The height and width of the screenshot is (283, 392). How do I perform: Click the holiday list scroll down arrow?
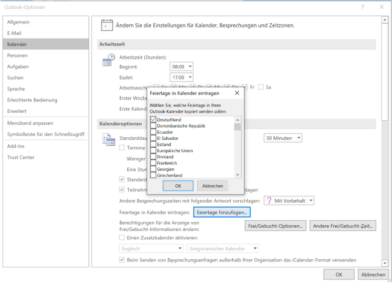[238, 175]
